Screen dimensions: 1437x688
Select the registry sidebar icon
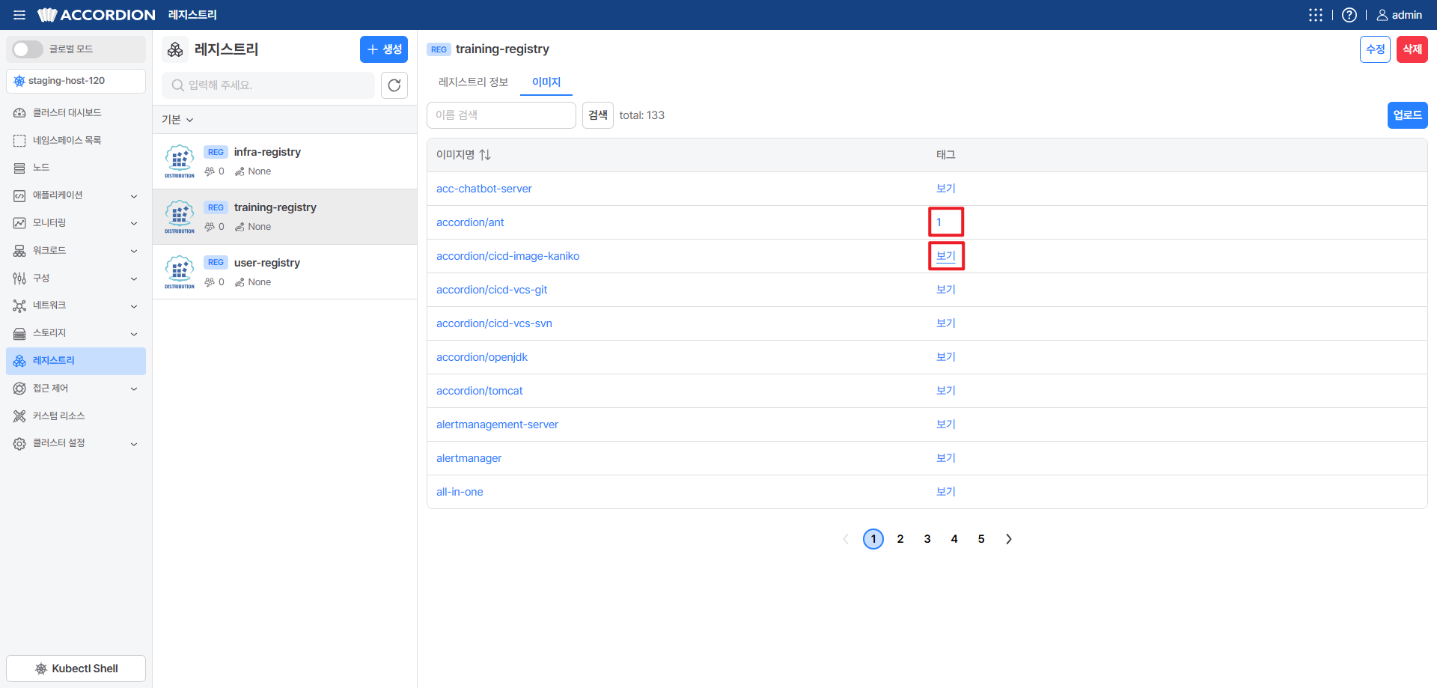(x=19, y=361)
